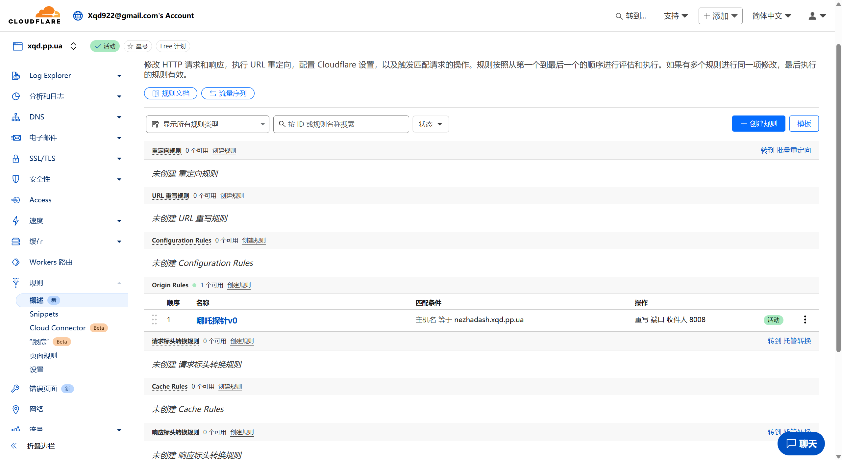Select 页面规则 in the sidebar
Viewport: 842px width, 460px height.
43,355
